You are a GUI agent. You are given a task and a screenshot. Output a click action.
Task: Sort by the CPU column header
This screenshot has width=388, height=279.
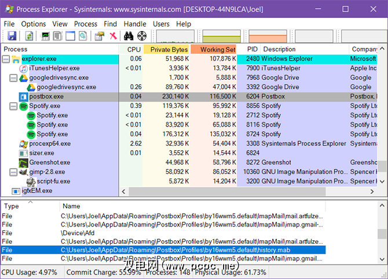[131, 49]
